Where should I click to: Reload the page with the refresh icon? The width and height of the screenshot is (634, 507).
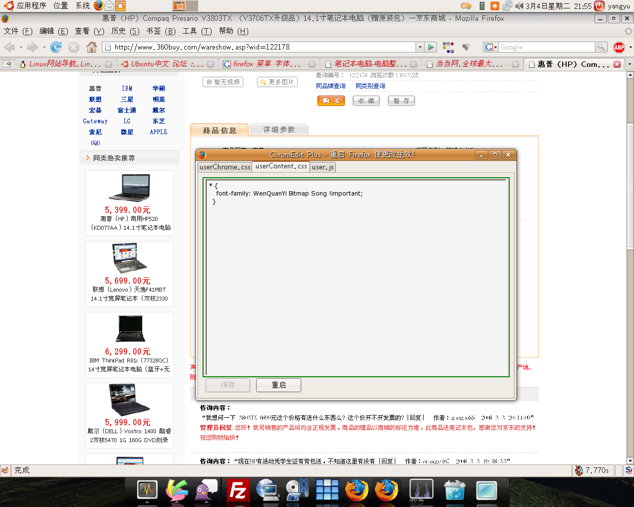(56, 47)
